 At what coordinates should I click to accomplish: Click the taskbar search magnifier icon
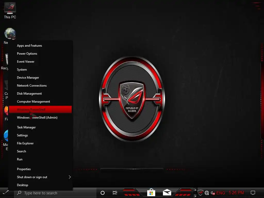coord(19,193)
